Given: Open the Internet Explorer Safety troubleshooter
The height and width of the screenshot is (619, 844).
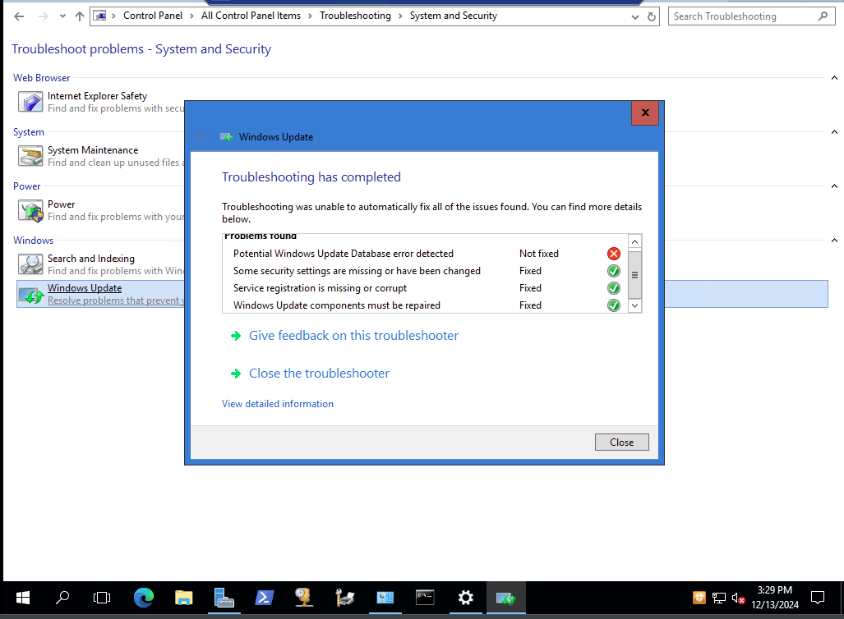Looking at the screenshot, I should click(x=98, y=96).
